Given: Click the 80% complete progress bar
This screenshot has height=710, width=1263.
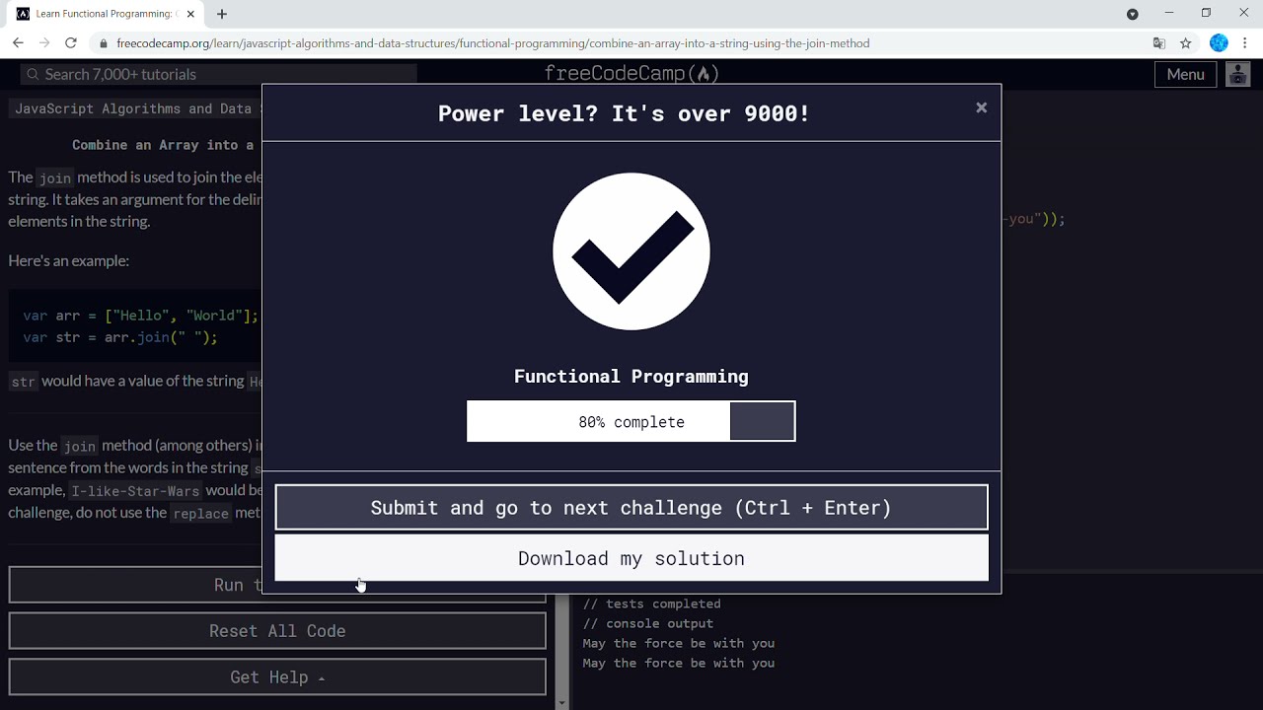Looking at the screenshot, I should coord(631,421).
